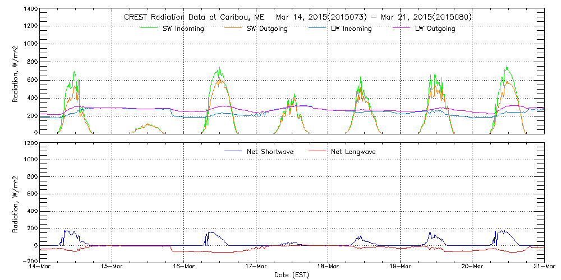Screen dimensions: 561x280
Task: Click the blue Net Shortwave legend line
Action: coord(233,151)
